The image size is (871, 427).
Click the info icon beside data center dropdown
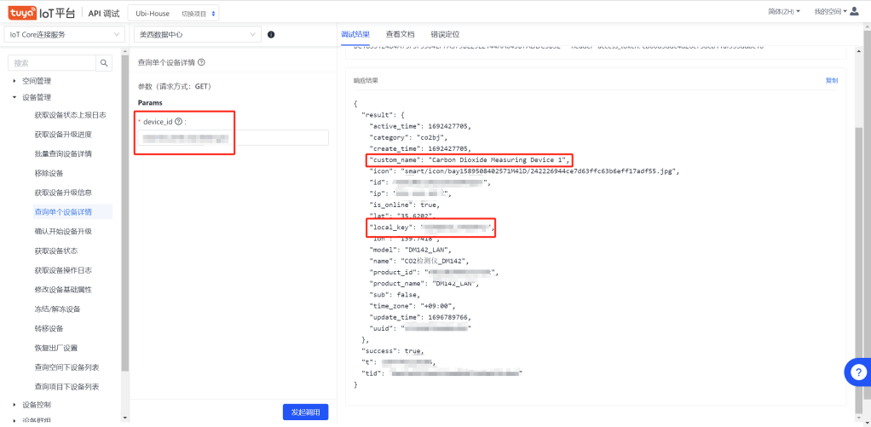271,35
